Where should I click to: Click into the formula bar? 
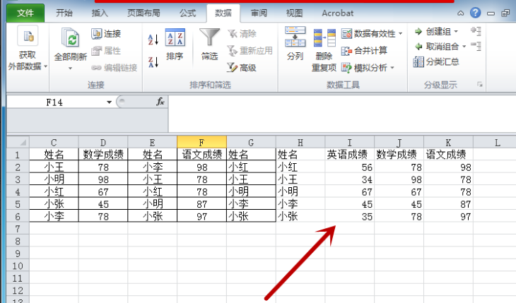(342, 114)
